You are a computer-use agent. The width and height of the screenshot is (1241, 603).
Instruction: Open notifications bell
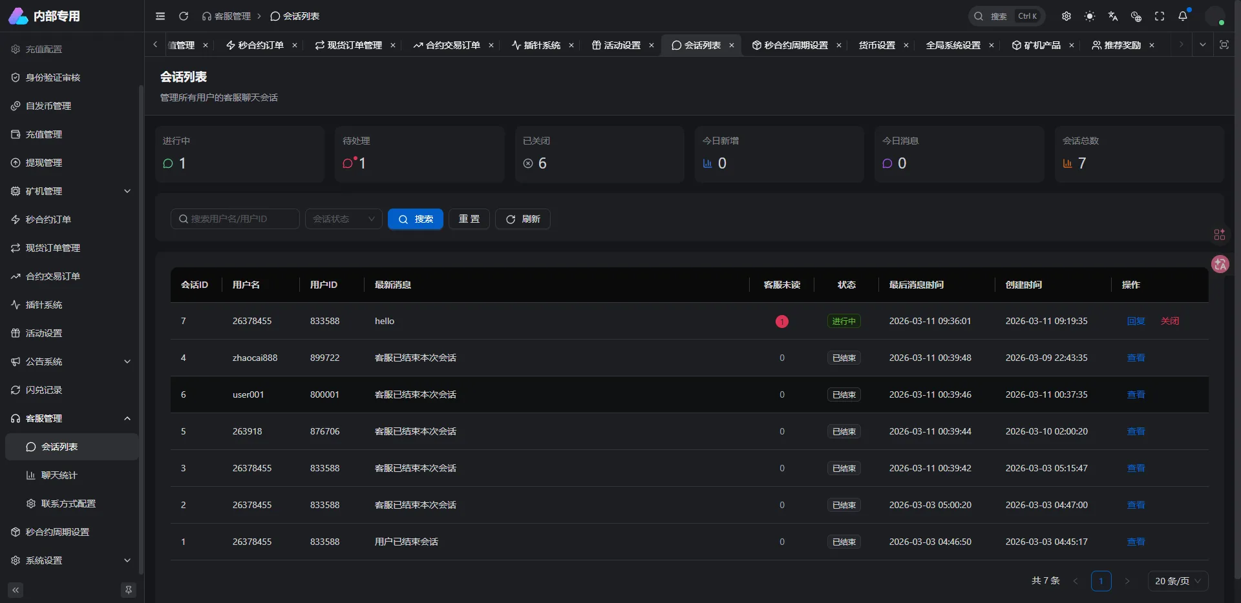[1183, 16]
